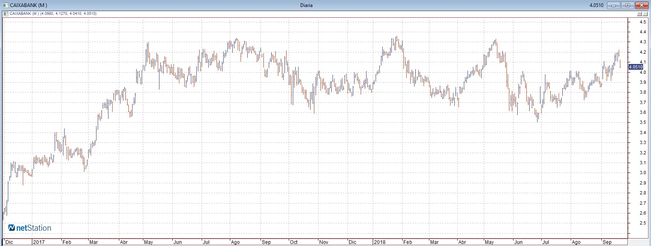Minimize the CAIXABANK chart window
The width and height of the screenshot is (651, 246).
[614, 5]
